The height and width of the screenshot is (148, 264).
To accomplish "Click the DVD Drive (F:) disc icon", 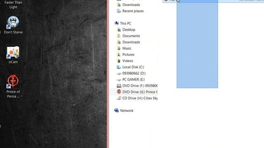I will (119, 86).
